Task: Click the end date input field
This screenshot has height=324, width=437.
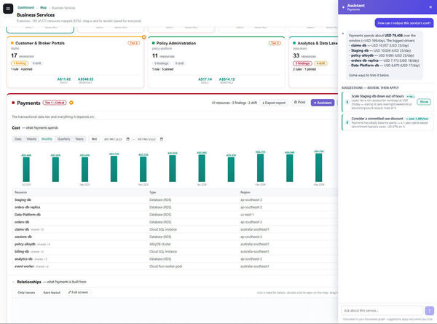Action: 150,139
